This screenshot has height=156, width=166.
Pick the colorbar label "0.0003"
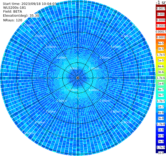(161, 26)
